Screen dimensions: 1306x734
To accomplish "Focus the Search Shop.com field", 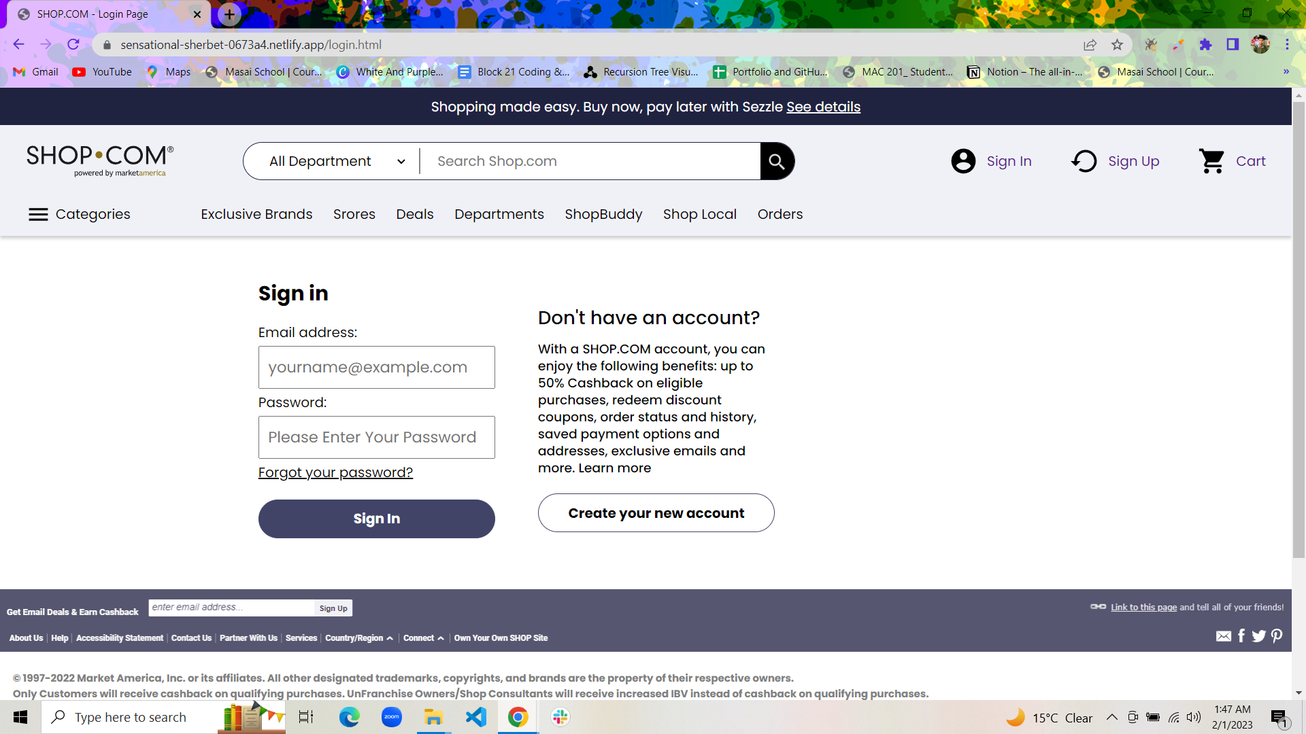I will click(x=590, y=161).
